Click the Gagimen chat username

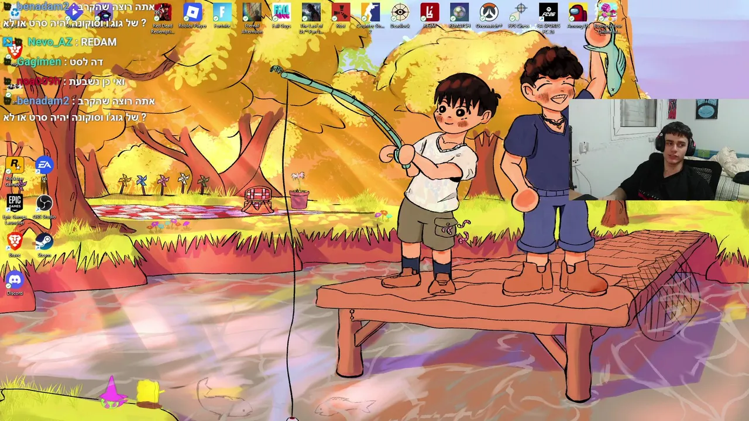click(39, 62)
